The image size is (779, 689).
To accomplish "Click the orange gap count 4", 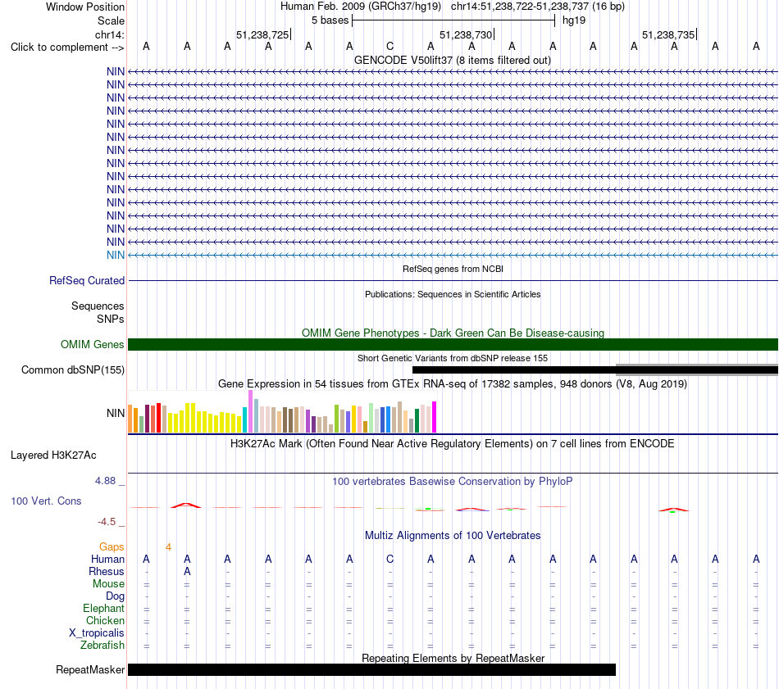I will 168,547.
